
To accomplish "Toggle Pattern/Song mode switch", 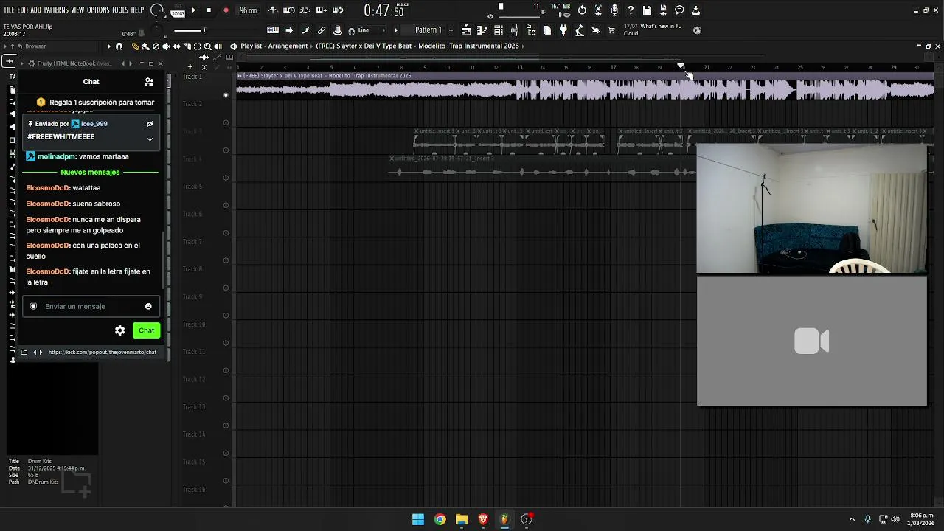I will (178, 10).
